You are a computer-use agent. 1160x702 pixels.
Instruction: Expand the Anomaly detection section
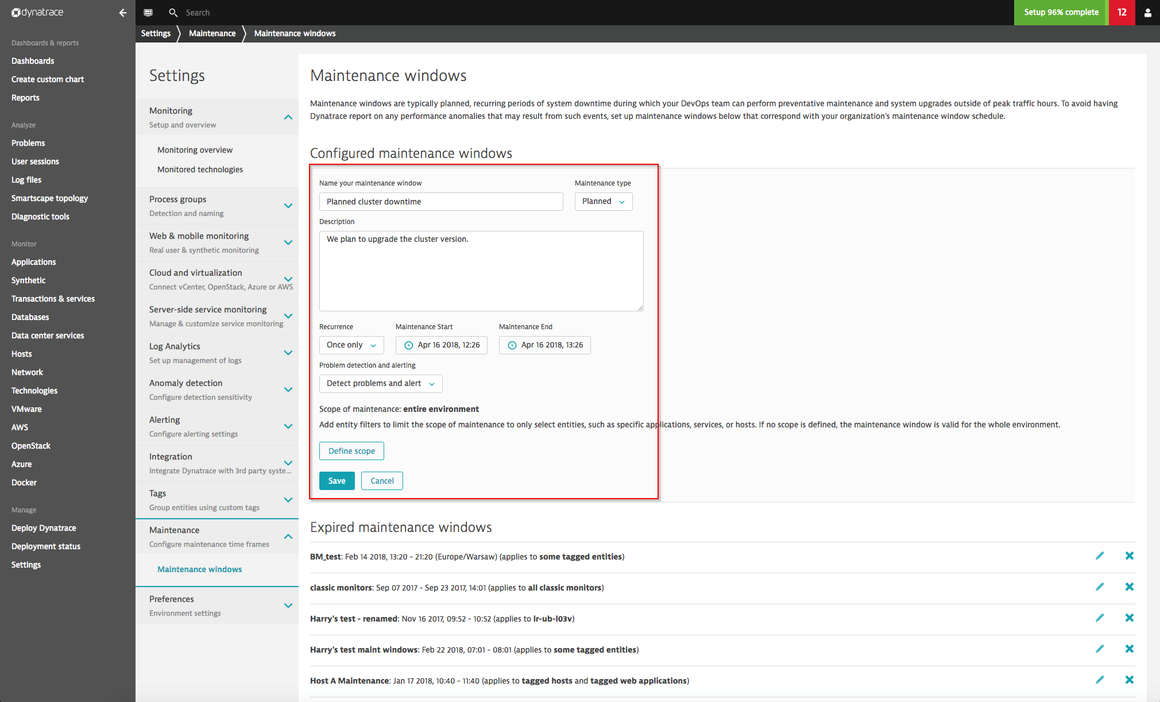click(x=288, y=389)
